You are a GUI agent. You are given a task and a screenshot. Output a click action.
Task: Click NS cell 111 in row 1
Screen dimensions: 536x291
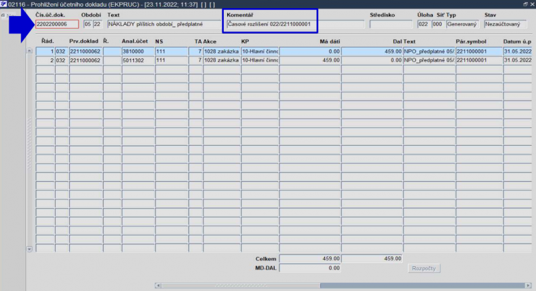coord(172,52)
